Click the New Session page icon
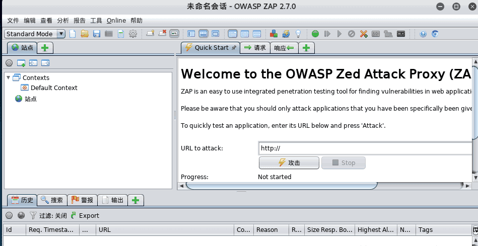Image resolution: width=478 pixels, height=246 pixels. tap(73, 34)
